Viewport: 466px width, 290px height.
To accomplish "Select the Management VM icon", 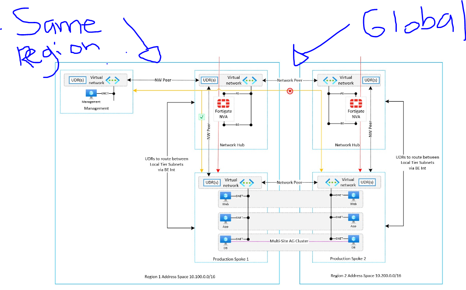I will click(x=90, y=94).
